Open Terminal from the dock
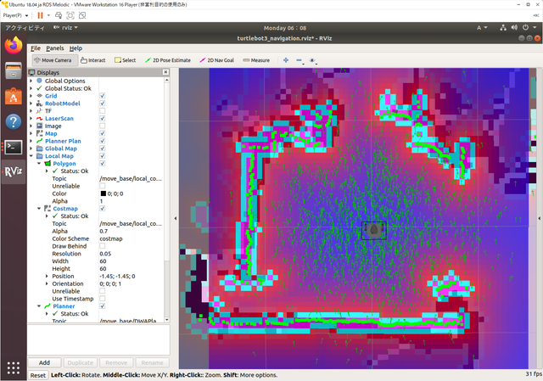This screenshot has height=381, width=543. click(x=14, y=147)
